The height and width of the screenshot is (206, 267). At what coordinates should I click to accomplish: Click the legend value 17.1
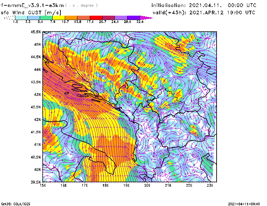90,22
